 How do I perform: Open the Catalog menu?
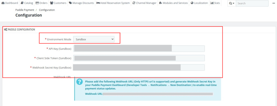[27, 3]
